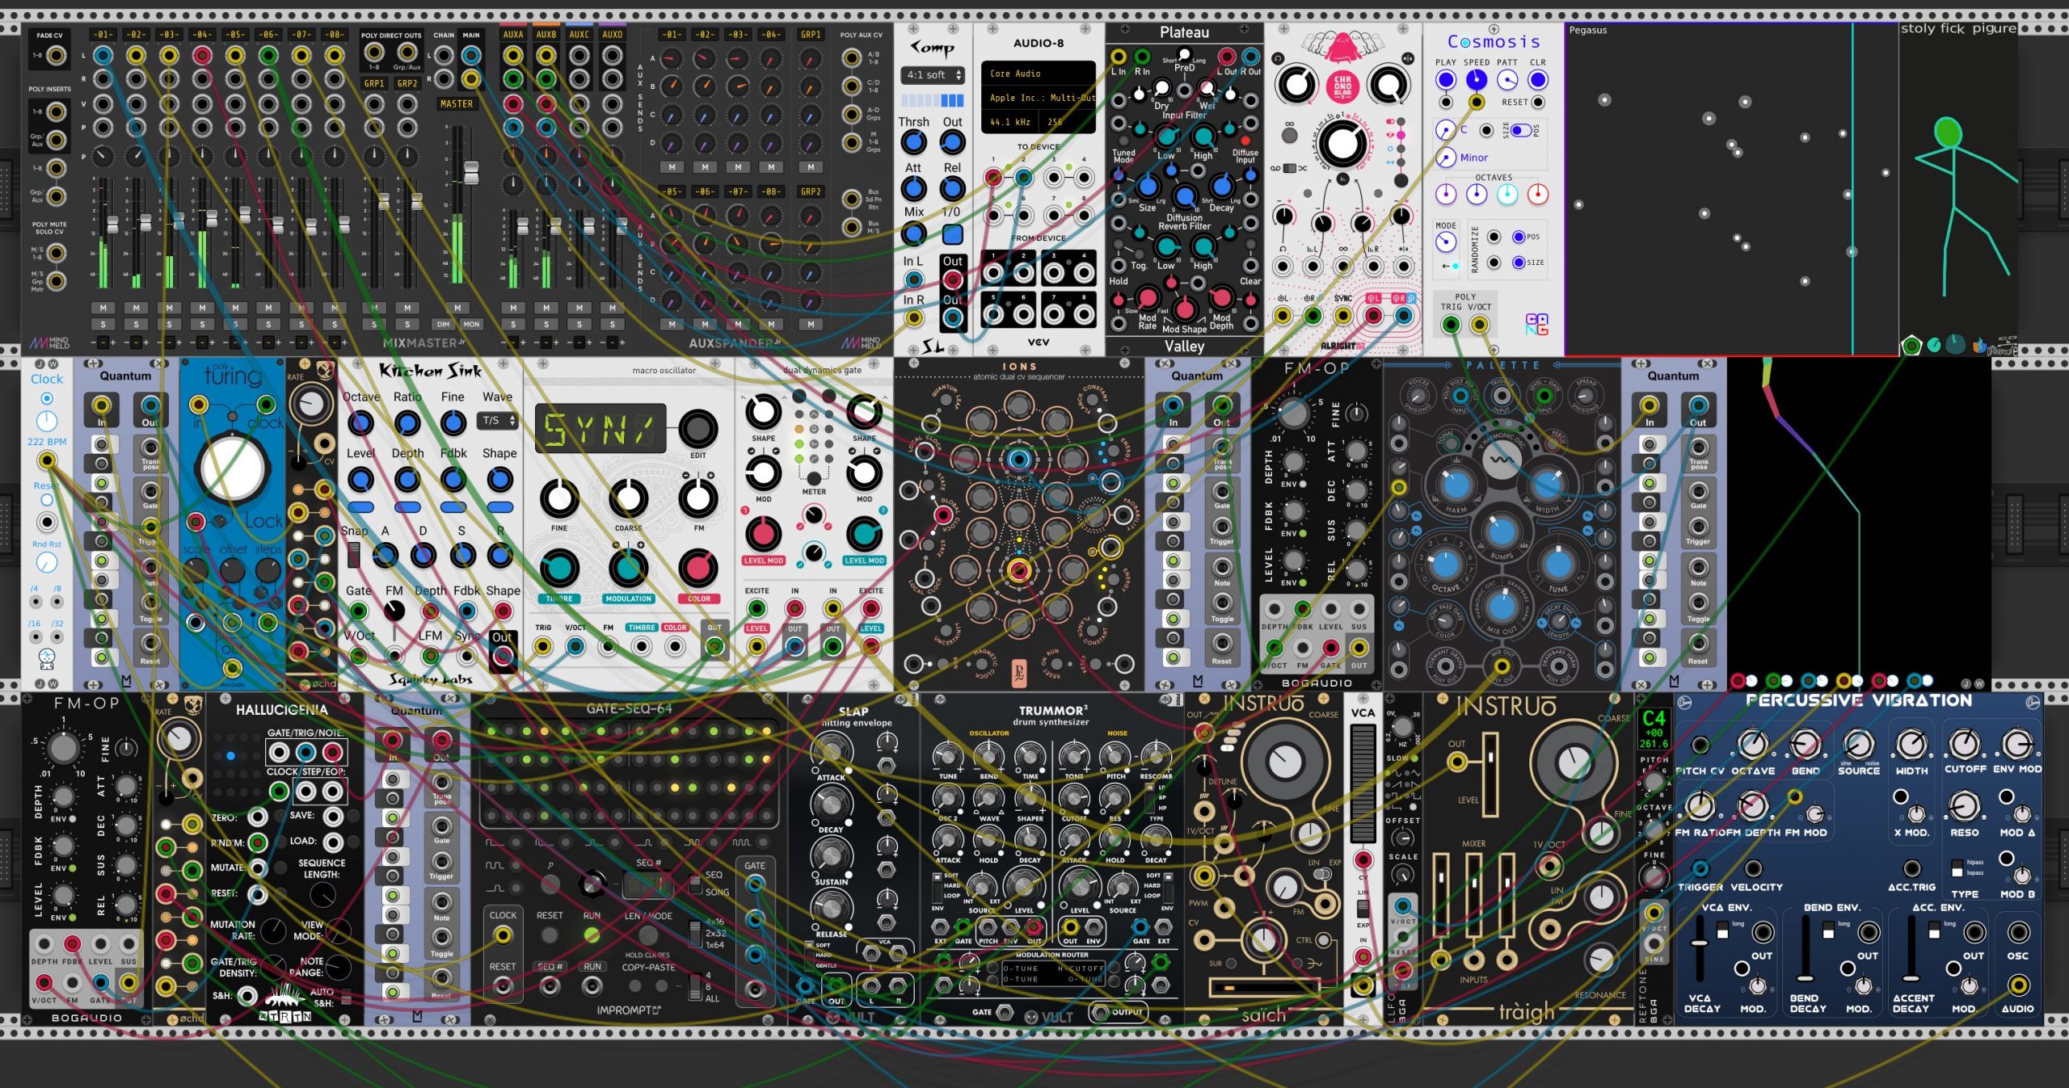Mute the MixMaster master channel

457,308
